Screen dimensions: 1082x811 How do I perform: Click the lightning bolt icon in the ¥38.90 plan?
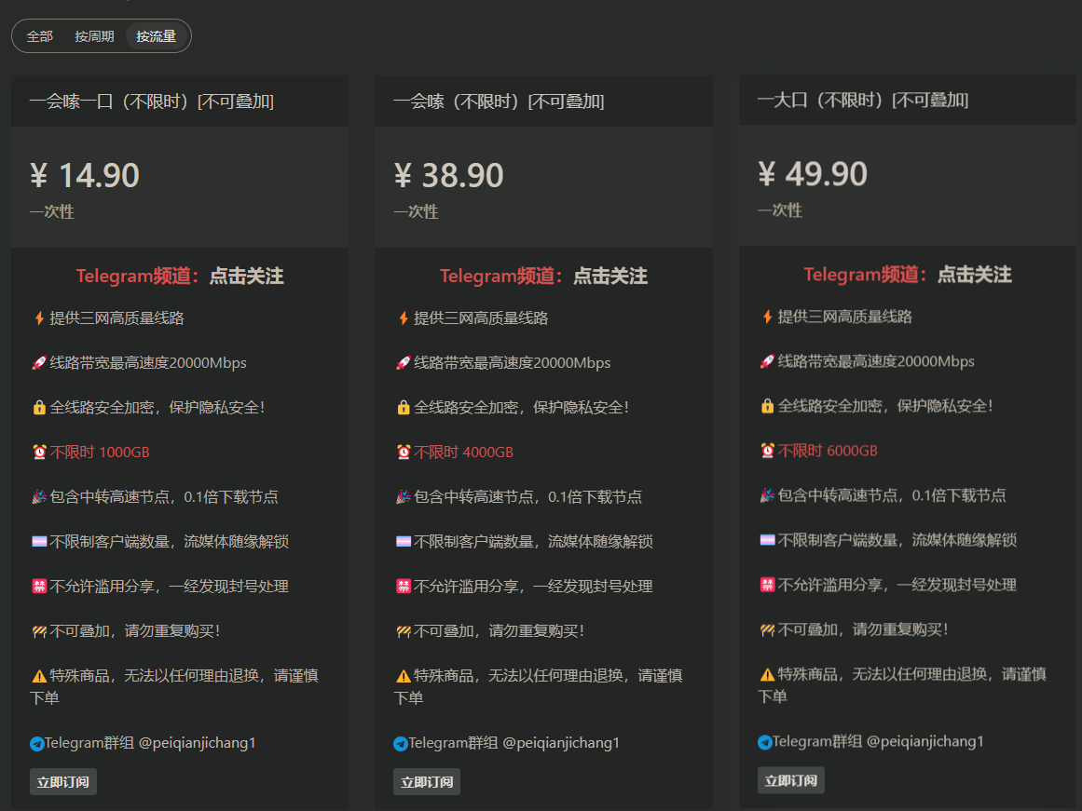click(x=404, y=318)
